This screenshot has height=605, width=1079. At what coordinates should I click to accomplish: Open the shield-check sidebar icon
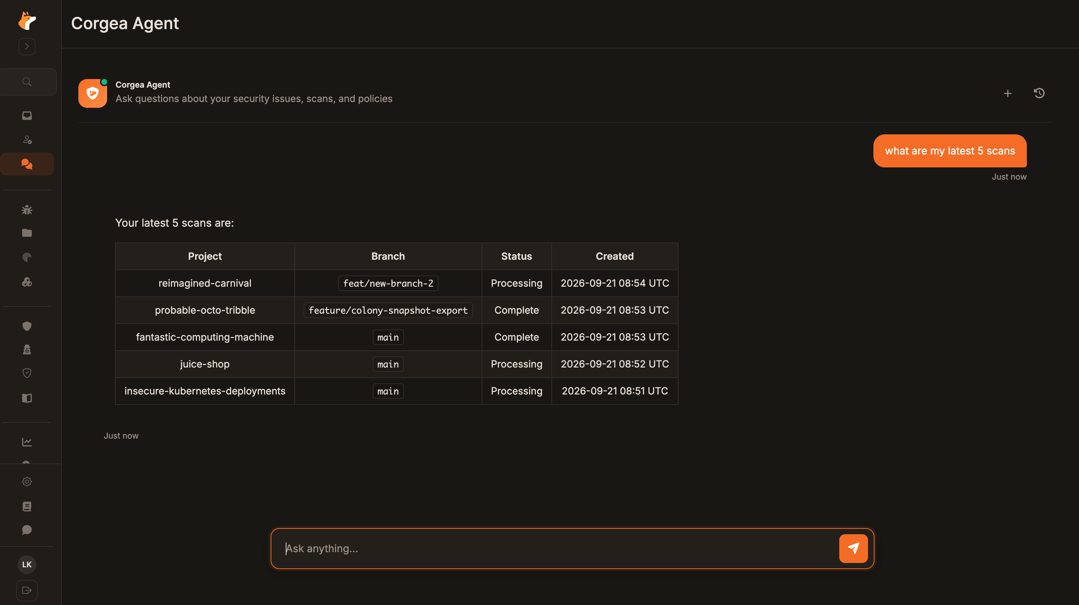tap(27, 373)
